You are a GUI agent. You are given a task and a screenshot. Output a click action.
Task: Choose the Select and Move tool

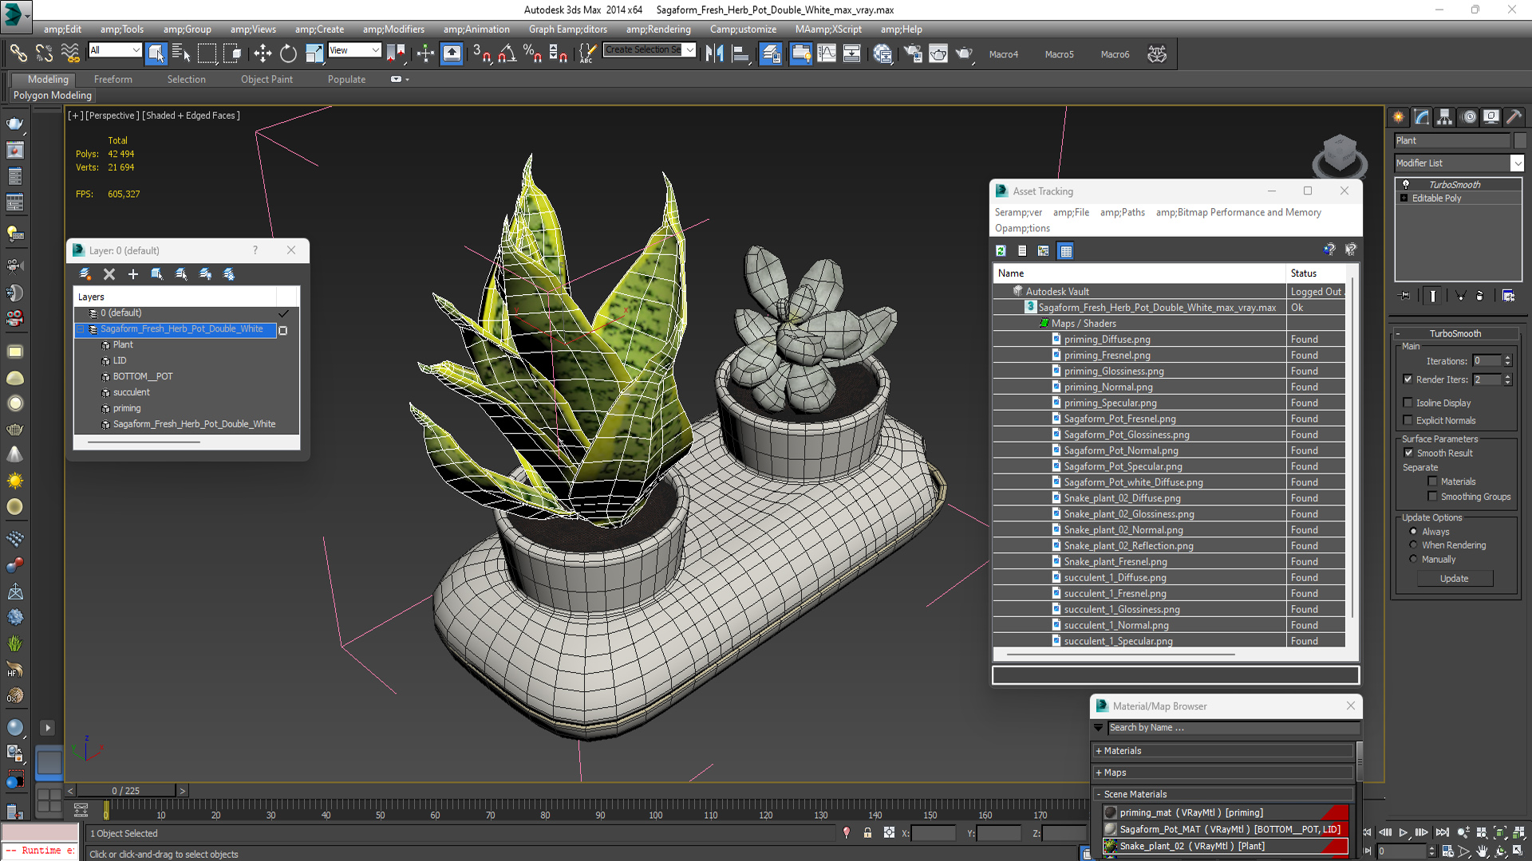point(263,53)
